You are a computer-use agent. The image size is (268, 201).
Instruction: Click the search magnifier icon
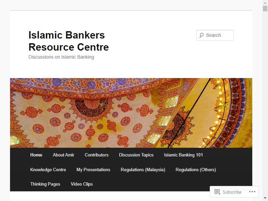pyautogui.click(x=202, y=36)
